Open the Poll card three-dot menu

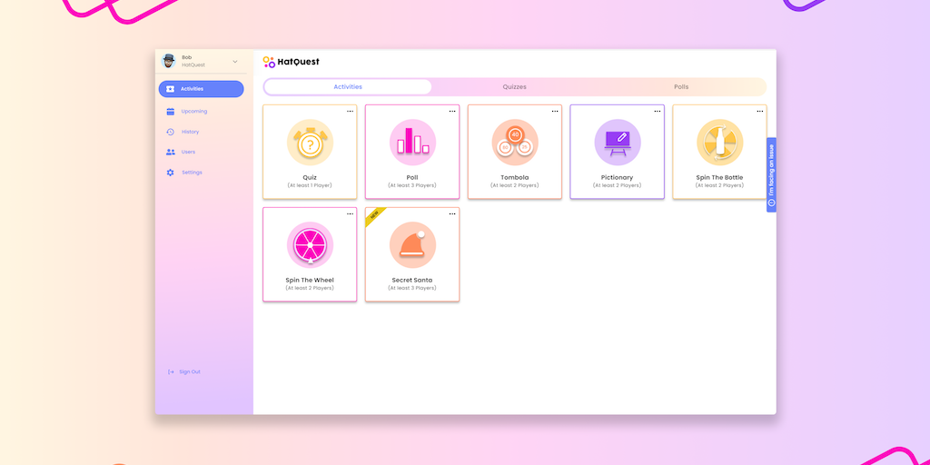(452, 112)
